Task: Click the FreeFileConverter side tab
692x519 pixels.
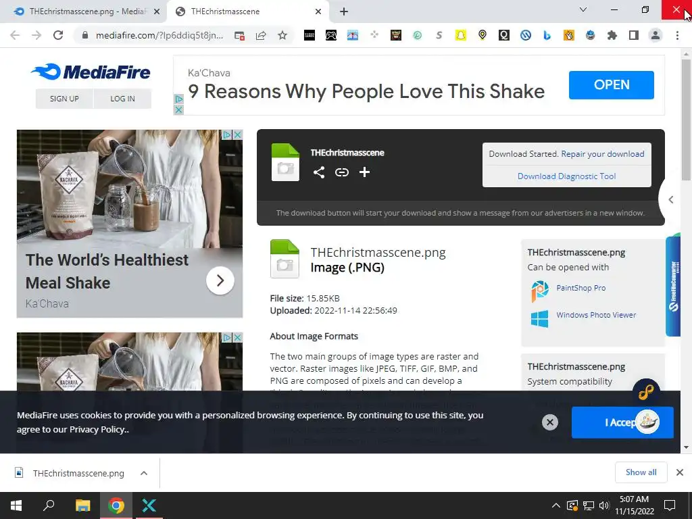Action: point(674,286)
